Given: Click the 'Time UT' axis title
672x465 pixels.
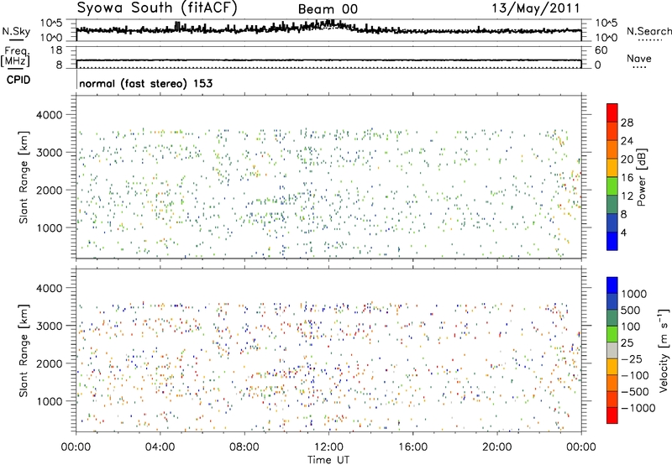Looking at the screenshot, I should pyautogui.click(x=328, y=460).
